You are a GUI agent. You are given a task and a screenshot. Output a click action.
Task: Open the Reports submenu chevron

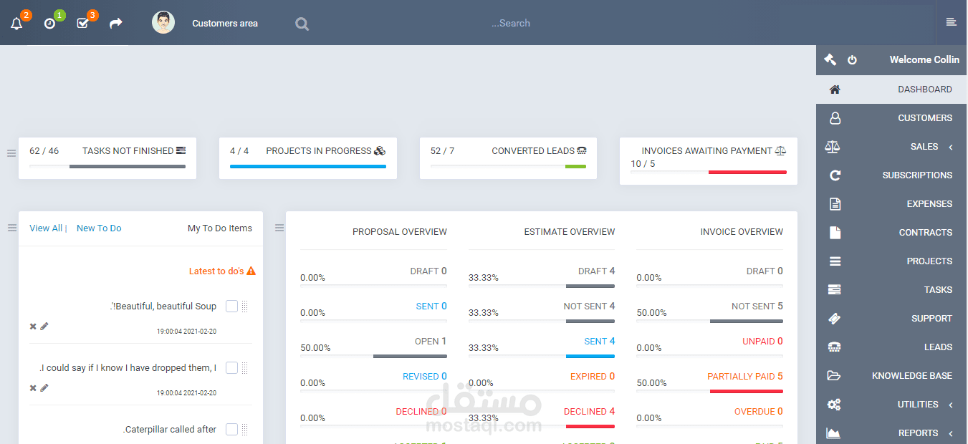pos(951,433)
